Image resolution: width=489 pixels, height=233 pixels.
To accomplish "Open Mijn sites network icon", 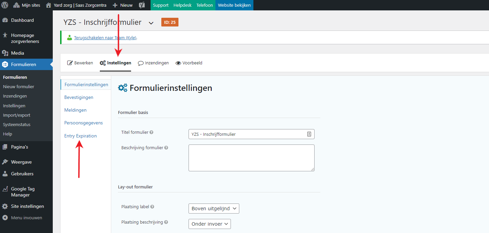I will pos(16,5).
